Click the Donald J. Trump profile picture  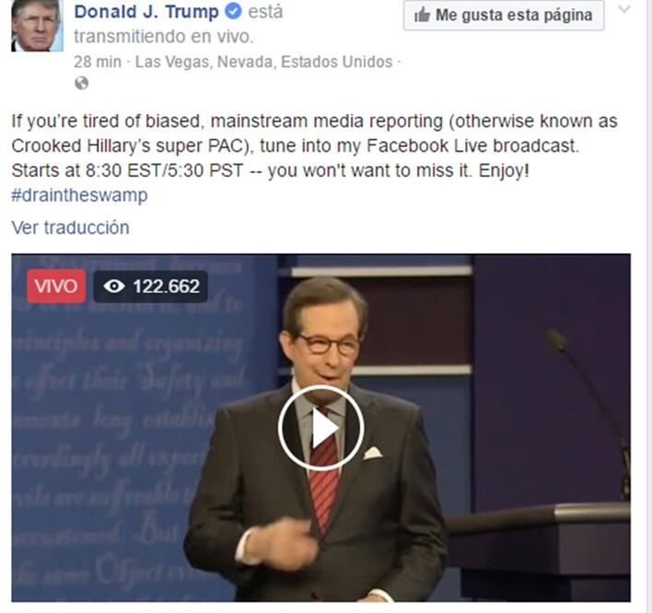click(x=37, y=26)
